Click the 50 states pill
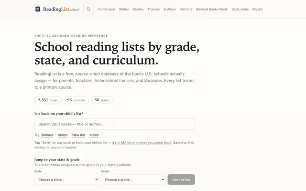 [102, 100]
